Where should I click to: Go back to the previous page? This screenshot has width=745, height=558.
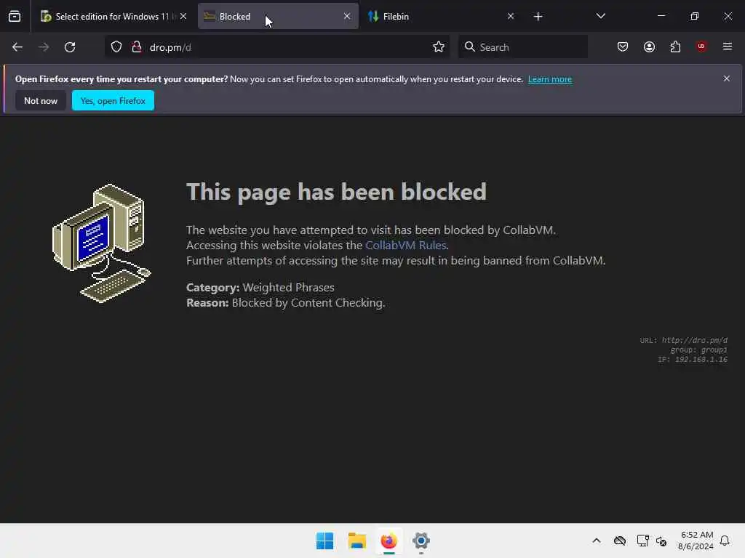pos(17,47)
